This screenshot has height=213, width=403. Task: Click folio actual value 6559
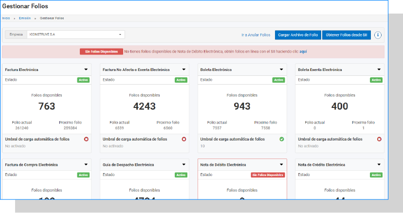120,128
